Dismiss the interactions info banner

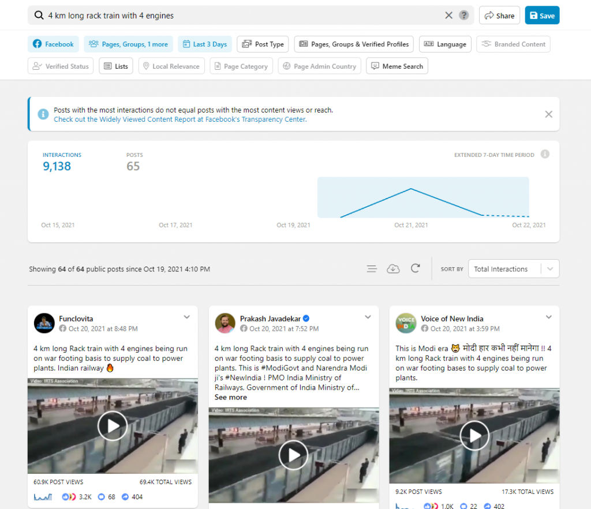[548, 114]
